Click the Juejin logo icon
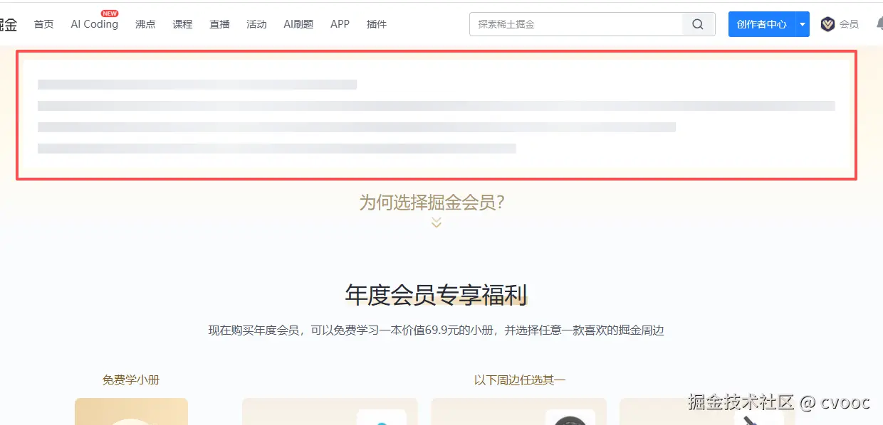The width and height of the screenshot is (883, 425). [9, 23]
